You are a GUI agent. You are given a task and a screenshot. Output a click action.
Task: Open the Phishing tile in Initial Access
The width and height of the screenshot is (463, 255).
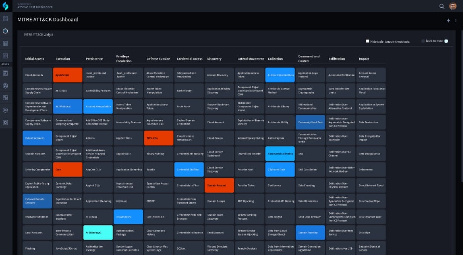click(37, 248)
